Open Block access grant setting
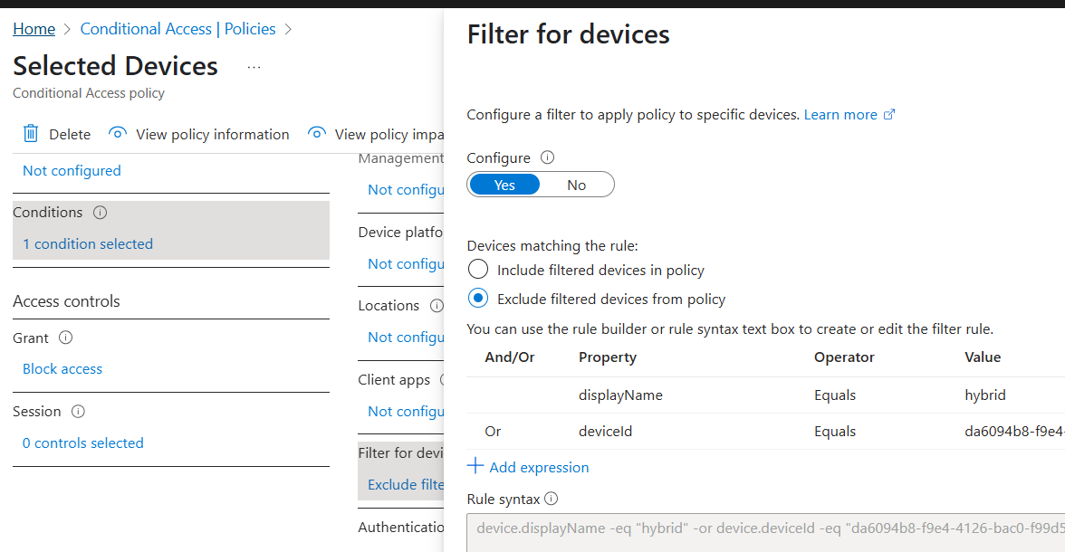The image size is (1065, 552). click(x=62, y=368)
